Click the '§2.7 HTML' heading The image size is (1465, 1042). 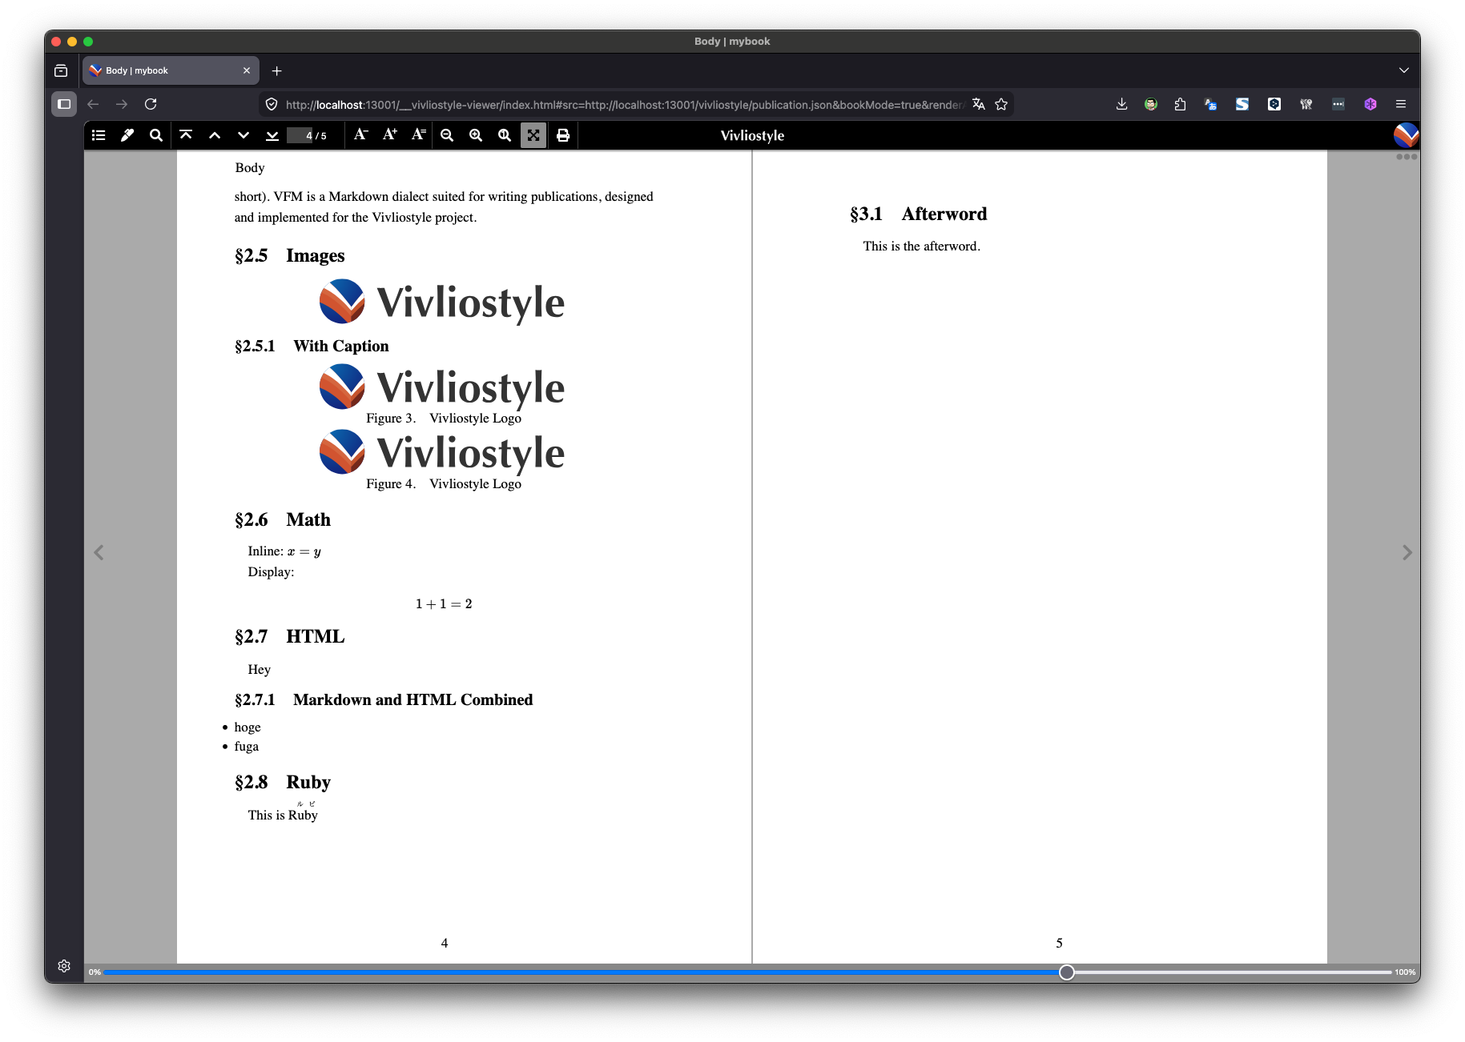[290, 636]
